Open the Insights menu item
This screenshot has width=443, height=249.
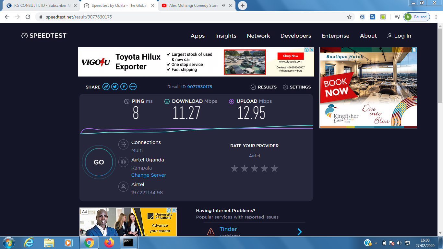pyautogui.click(x=226, y=36)
